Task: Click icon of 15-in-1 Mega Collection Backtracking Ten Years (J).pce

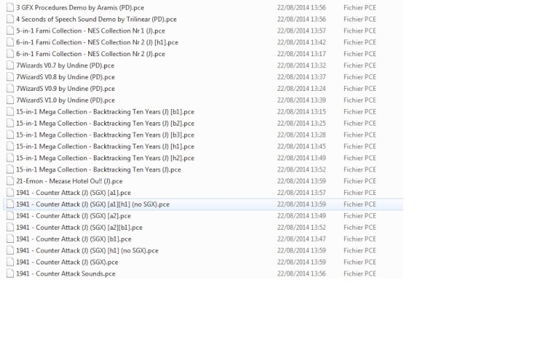Action: pyautogui.click(x=10, y=169)
